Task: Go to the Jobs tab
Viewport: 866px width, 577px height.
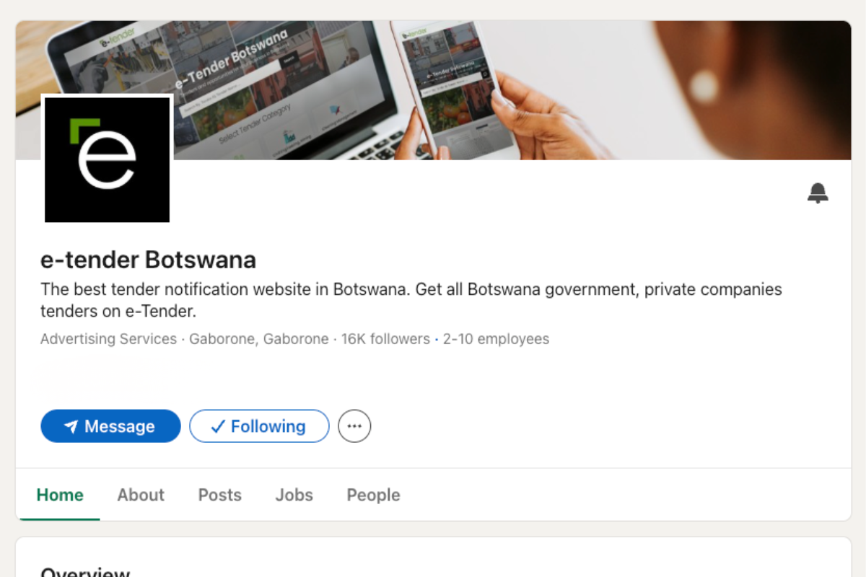Action: 294,495
